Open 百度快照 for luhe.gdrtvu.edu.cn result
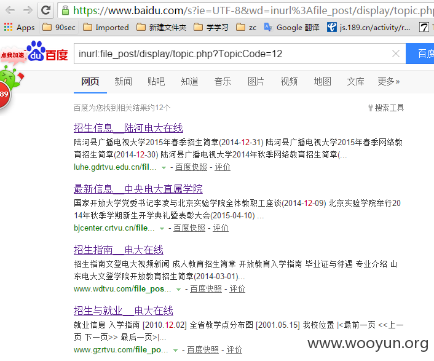This screenshot has height=361, width=434. click(x=191, y=167)
